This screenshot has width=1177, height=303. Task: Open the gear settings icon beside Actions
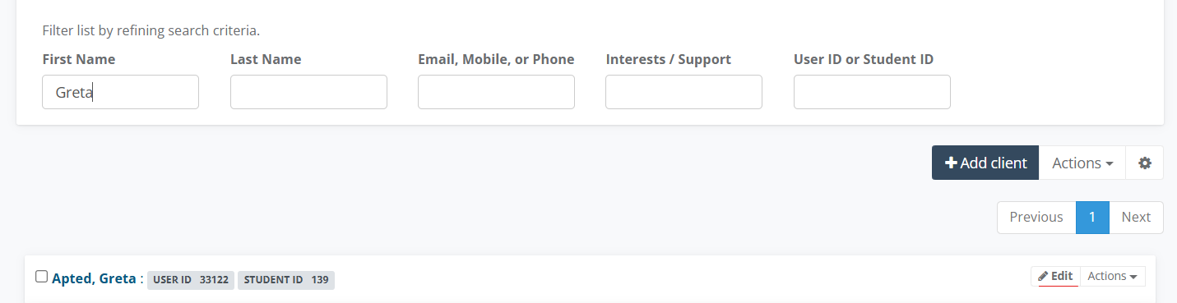[x=1144, y=163]
